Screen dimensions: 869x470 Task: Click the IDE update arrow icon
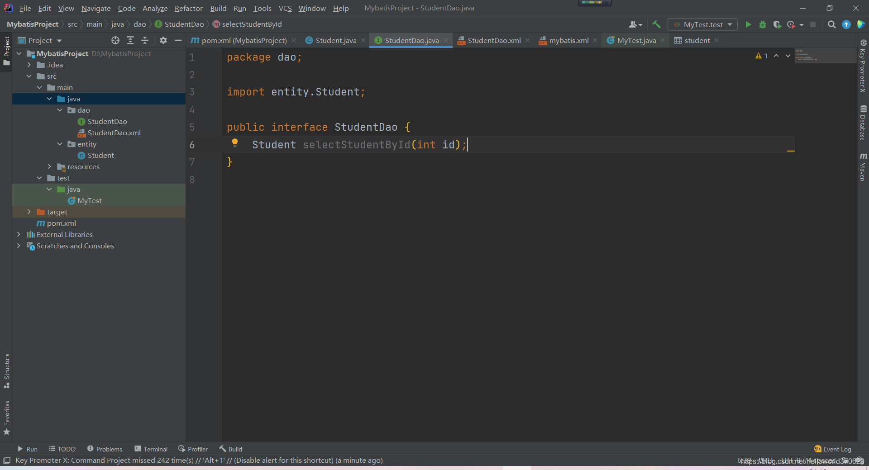846,24
